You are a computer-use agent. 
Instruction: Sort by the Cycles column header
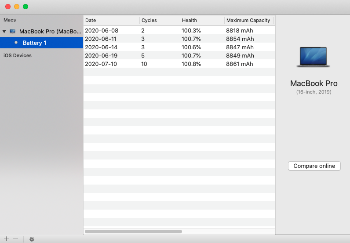point(160,20)
